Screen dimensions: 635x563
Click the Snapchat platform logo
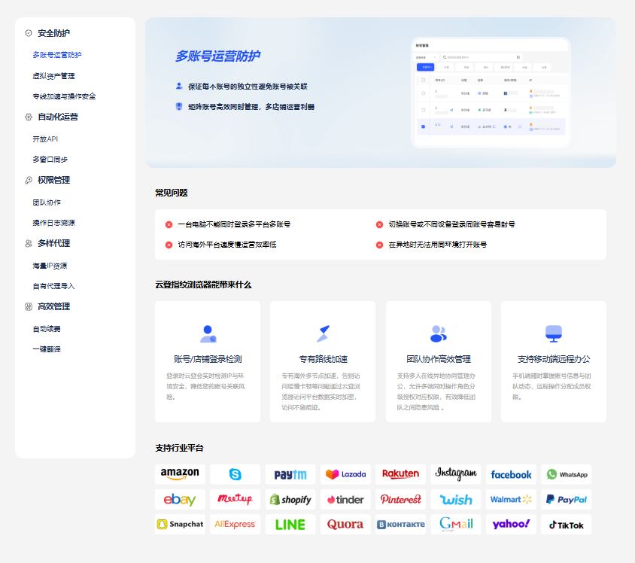180,525
